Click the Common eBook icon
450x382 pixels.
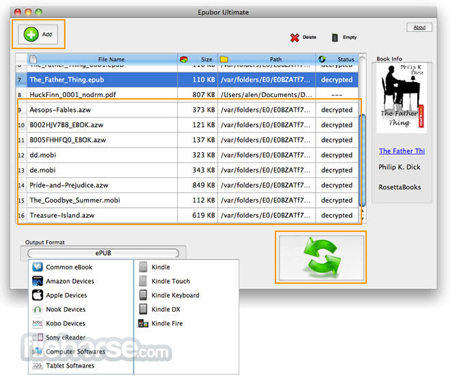click(37, 267)
